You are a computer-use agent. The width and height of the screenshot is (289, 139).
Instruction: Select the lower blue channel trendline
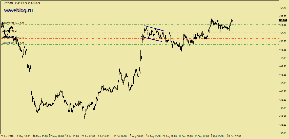[152, 39]
